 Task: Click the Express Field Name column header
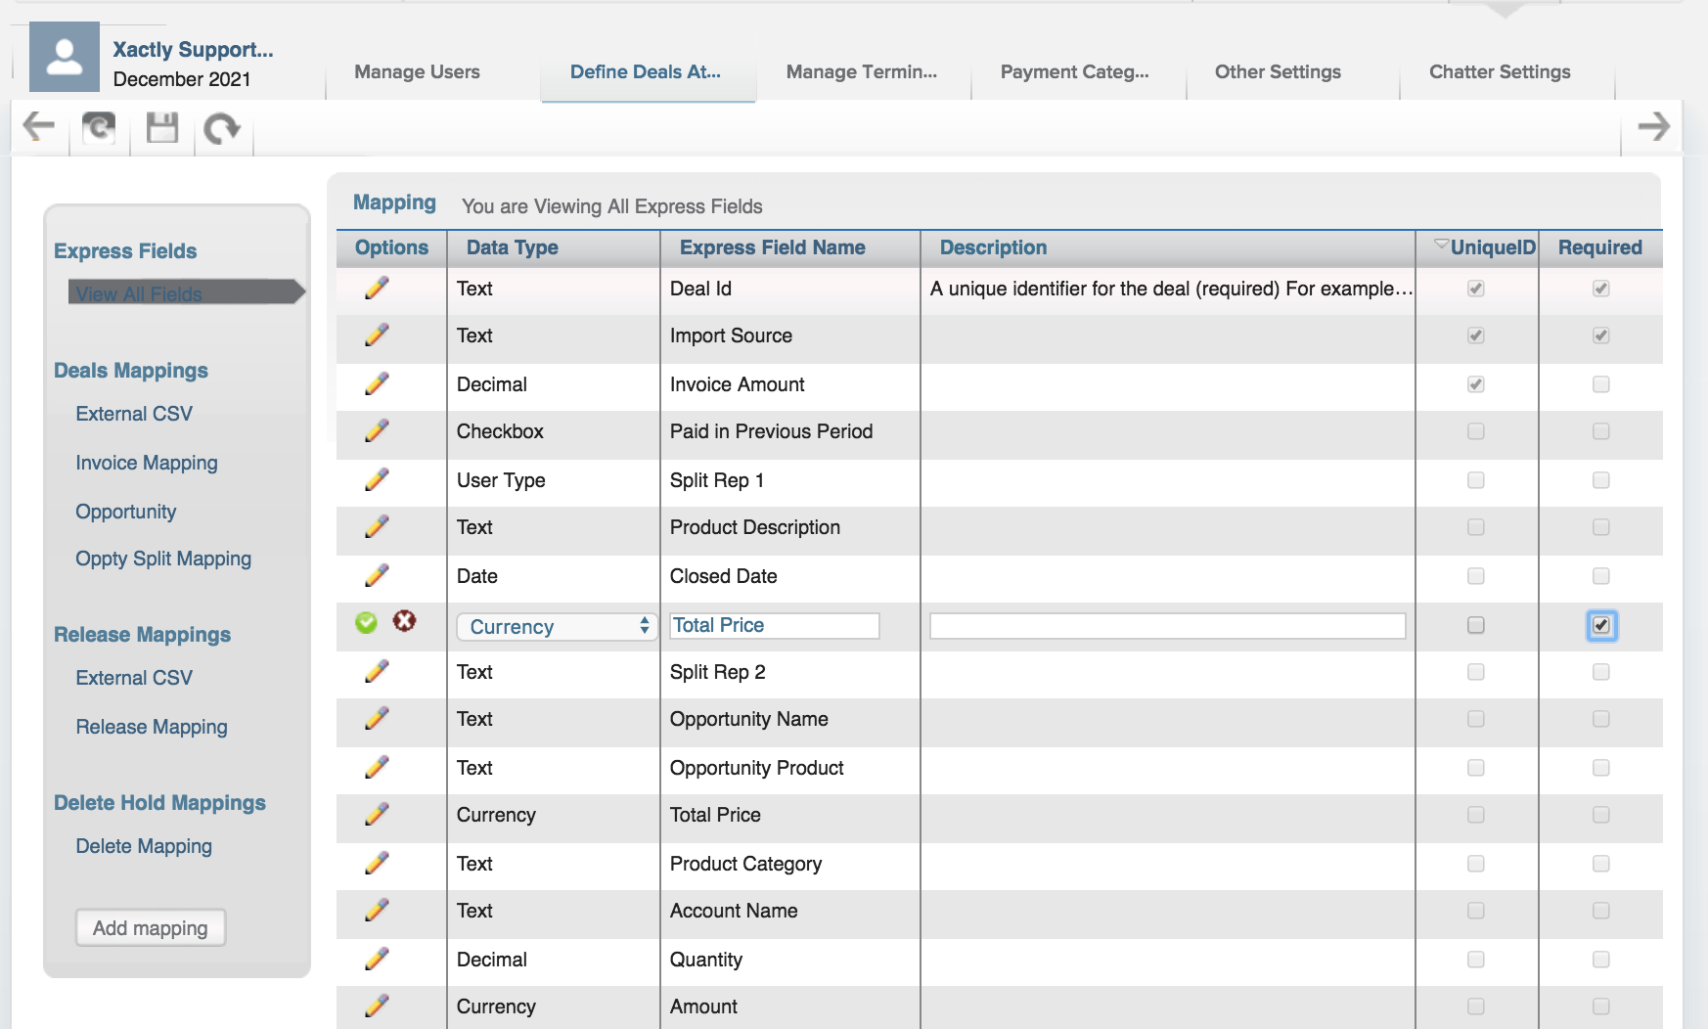[x=773, y=247]
